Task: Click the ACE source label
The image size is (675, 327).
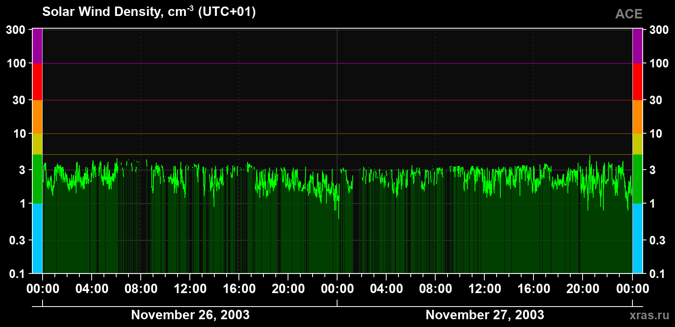Action: [x=629, y=14]
